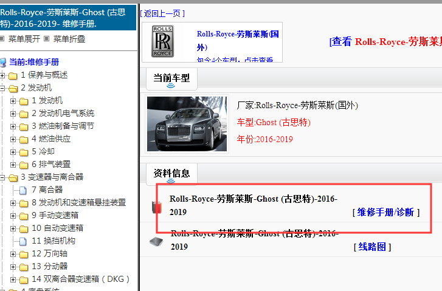Image resolution: width=442 pixels, height=291 pixels.
Task: Expand the 1 保养与概述 tree node
Action: click(x=2, y=75)
